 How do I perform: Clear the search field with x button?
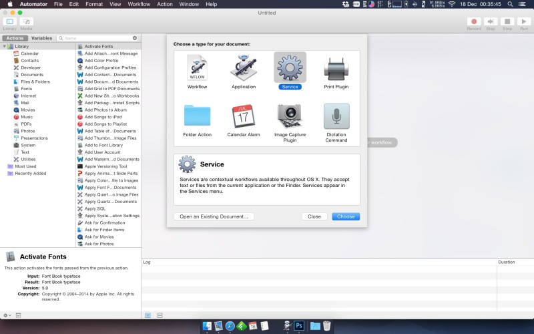[135, 38]
